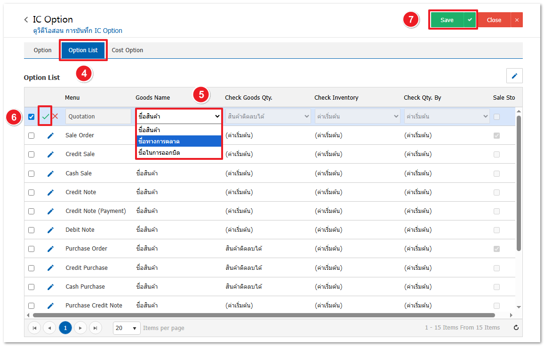Click refresh icon at bottom right of grid
Screen dimensions: 544x346
pyautogui.click(x=516, y=328)
